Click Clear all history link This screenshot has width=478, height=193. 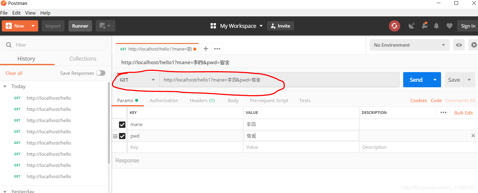(x=14, y=73)
